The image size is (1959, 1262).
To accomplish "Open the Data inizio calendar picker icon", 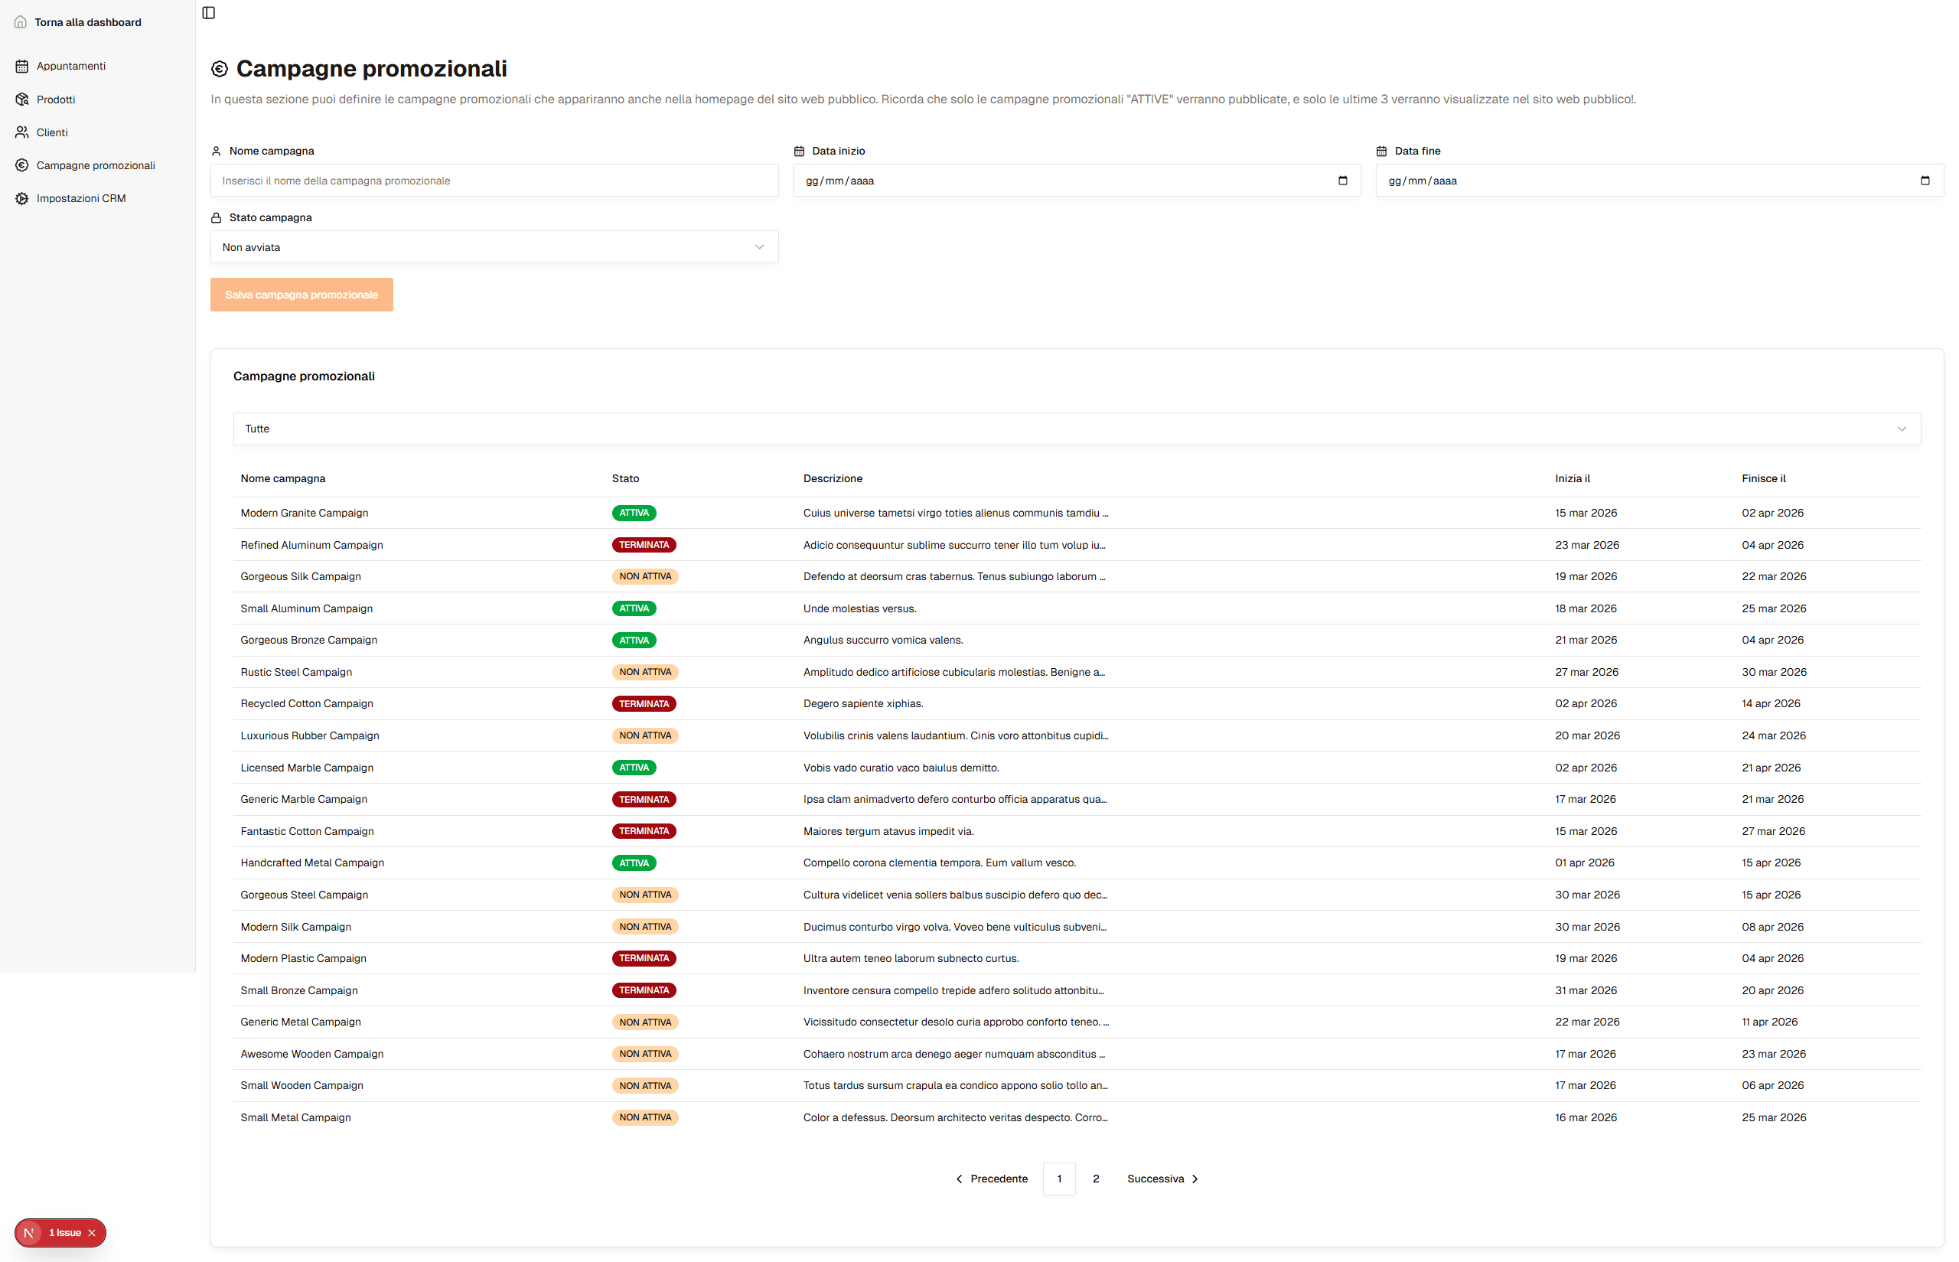I will click(1342, 181).
